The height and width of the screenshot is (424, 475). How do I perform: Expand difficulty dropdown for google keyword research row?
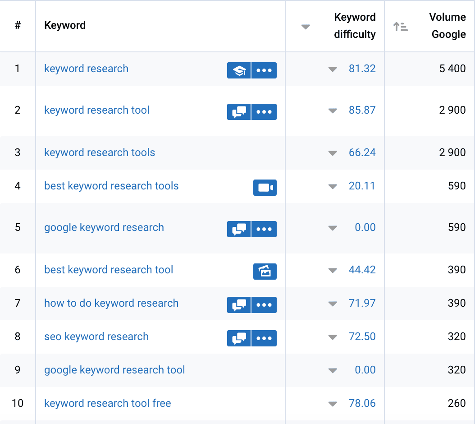[x=333, y=228]
